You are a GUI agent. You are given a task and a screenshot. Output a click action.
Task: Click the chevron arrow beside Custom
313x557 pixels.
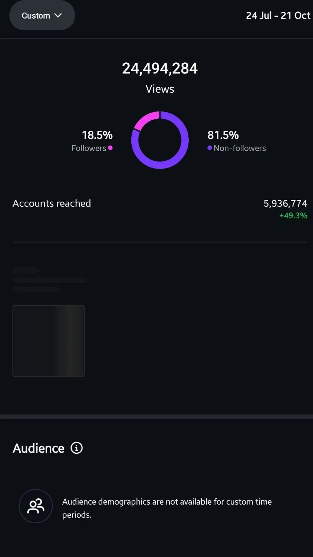click(x=58, y=16)
